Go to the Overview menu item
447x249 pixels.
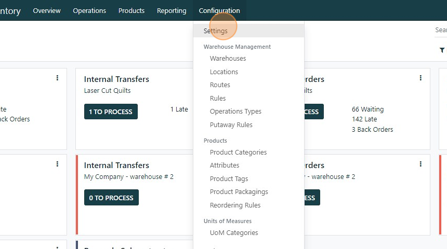click(47, 10)
